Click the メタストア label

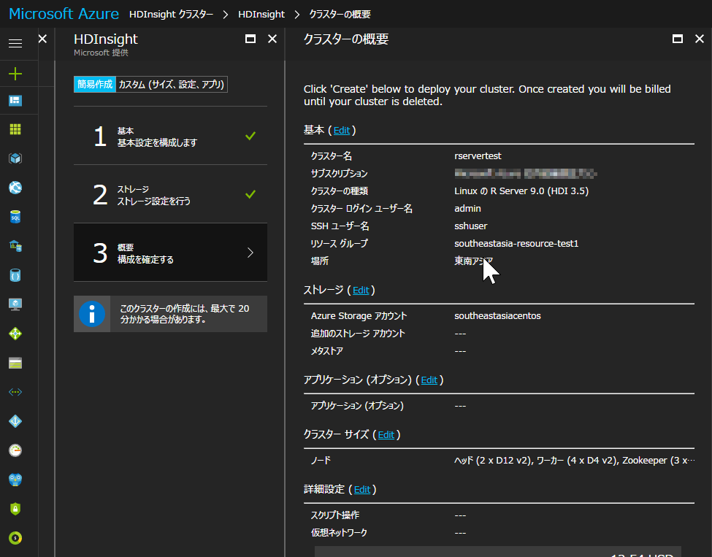[x=327, y=351]
